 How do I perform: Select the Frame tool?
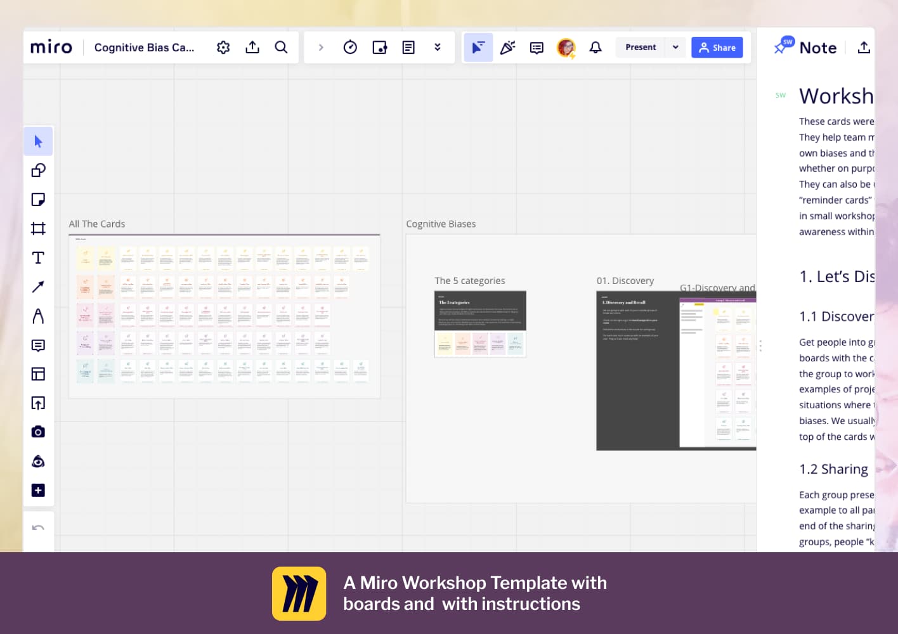[38, 229]
